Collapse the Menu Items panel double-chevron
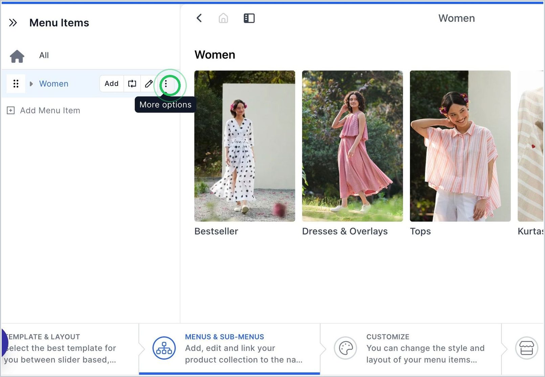Screen dimensions: 545x377 pos(13,23)
